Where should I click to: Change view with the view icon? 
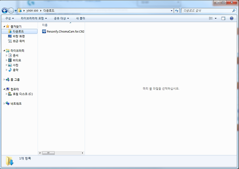point(211,18)
